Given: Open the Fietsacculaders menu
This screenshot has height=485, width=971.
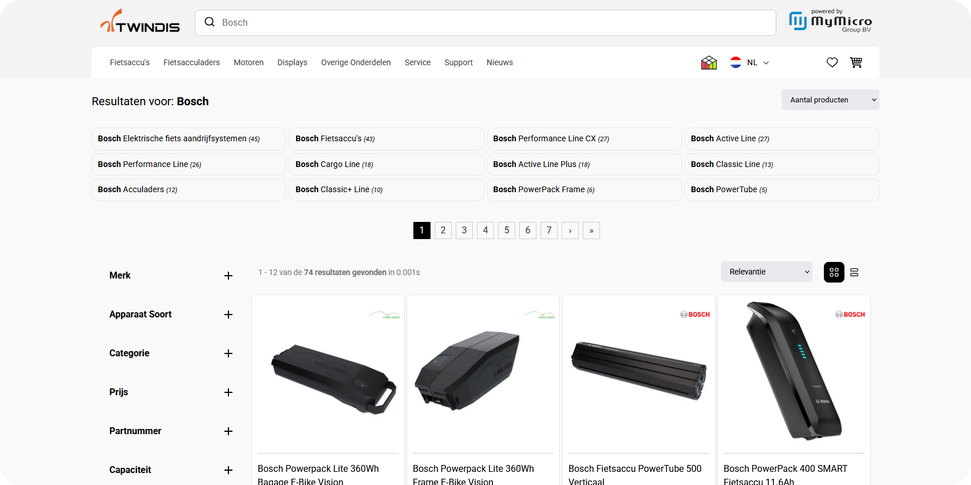Looking at the screenshot, I should [x=192, y=62].
